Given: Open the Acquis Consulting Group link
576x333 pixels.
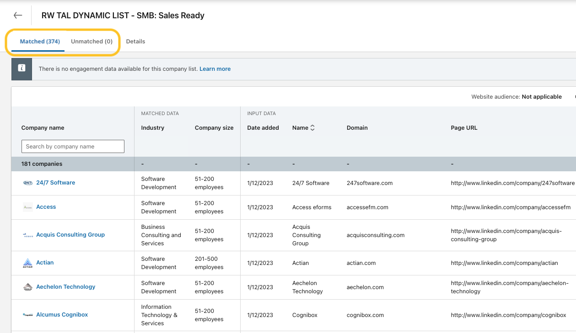Looking at the screenshot, I should pyautogui.click(x=70, y=235).
